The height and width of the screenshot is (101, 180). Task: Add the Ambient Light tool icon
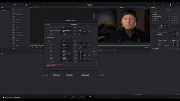point(13,14)
